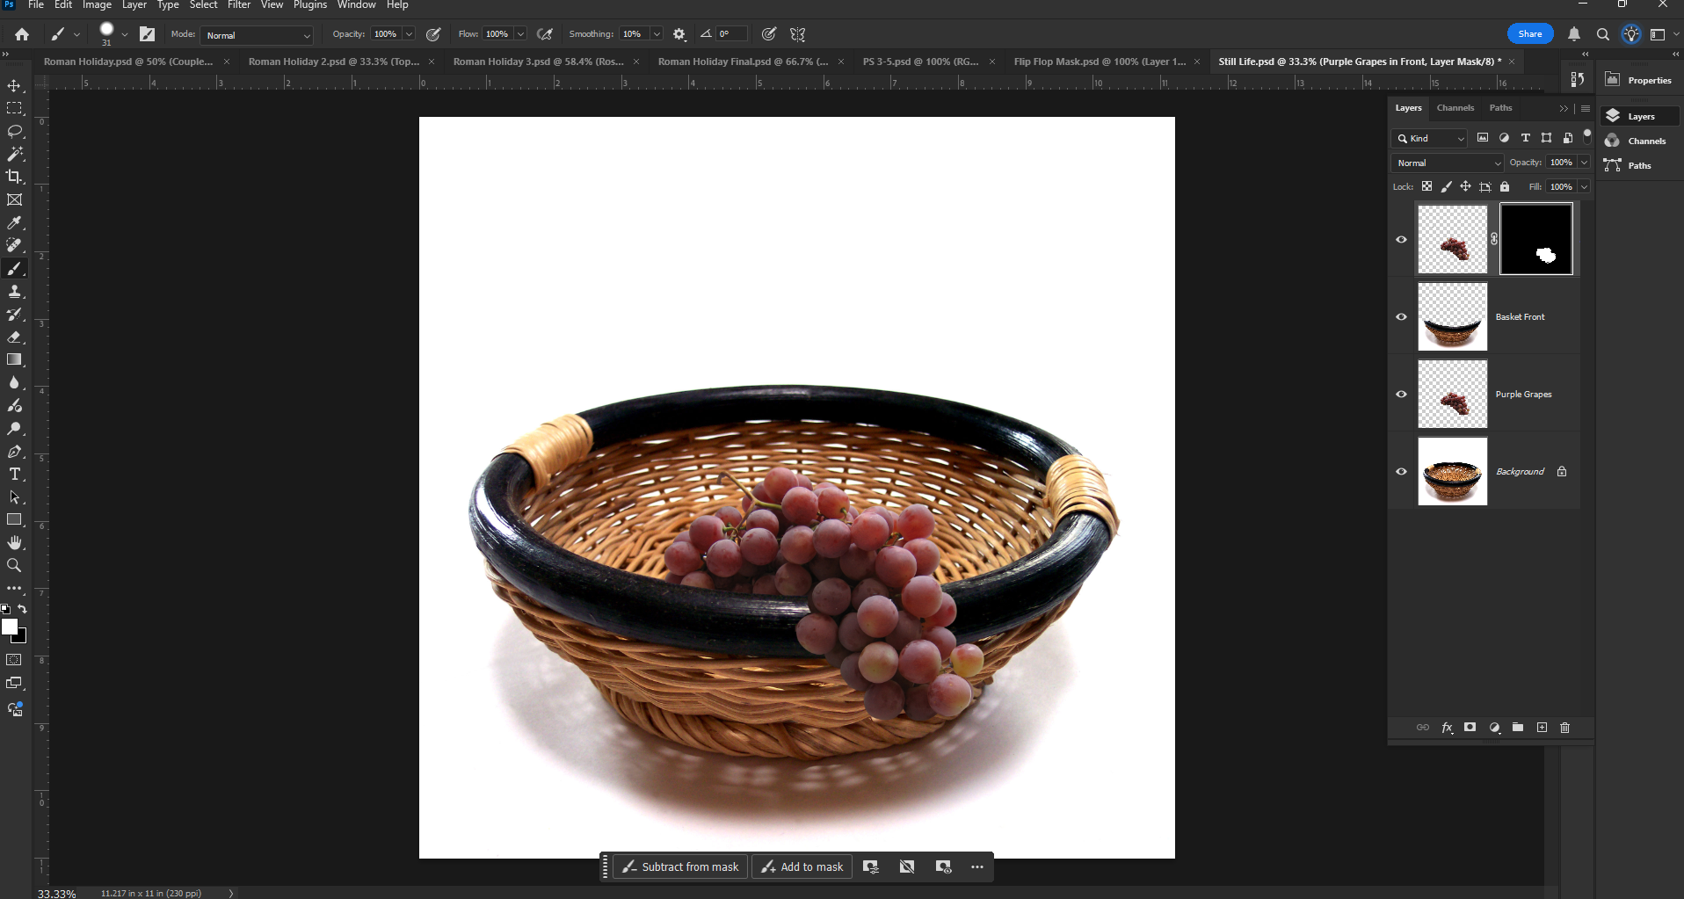Screen dimensions: 1684x899
Task: Add a layer style with the fx icon
Action: point(1446,728)
